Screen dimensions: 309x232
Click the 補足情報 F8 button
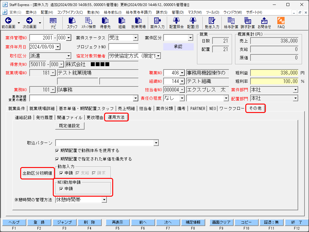193,223
